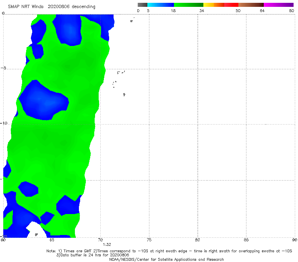Click the 'SMAP NRT Winds' title text
Screen dimensions: 298x262
[26, 7]
